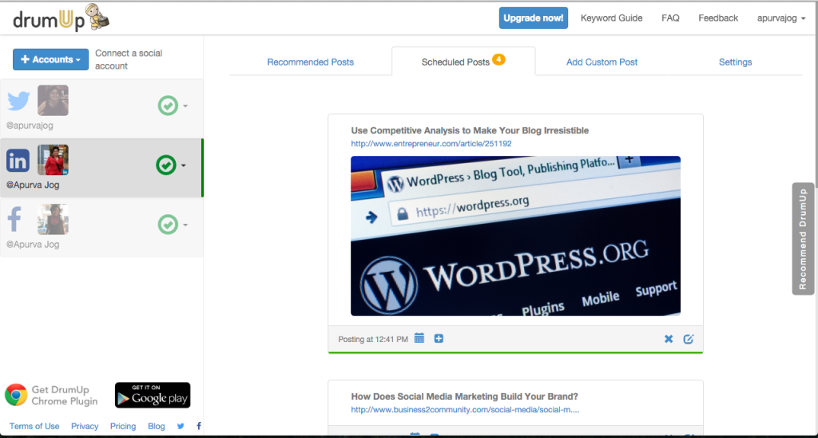This screenshot has width=818, height=438.
Task: Delete the WordPress post with the X icon
Action: tap(669, 339)
